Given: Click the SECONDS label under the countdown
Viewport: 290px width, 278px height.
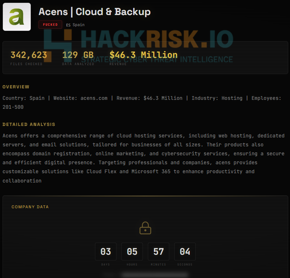Looking at the screenshot, I should point(185,264).
